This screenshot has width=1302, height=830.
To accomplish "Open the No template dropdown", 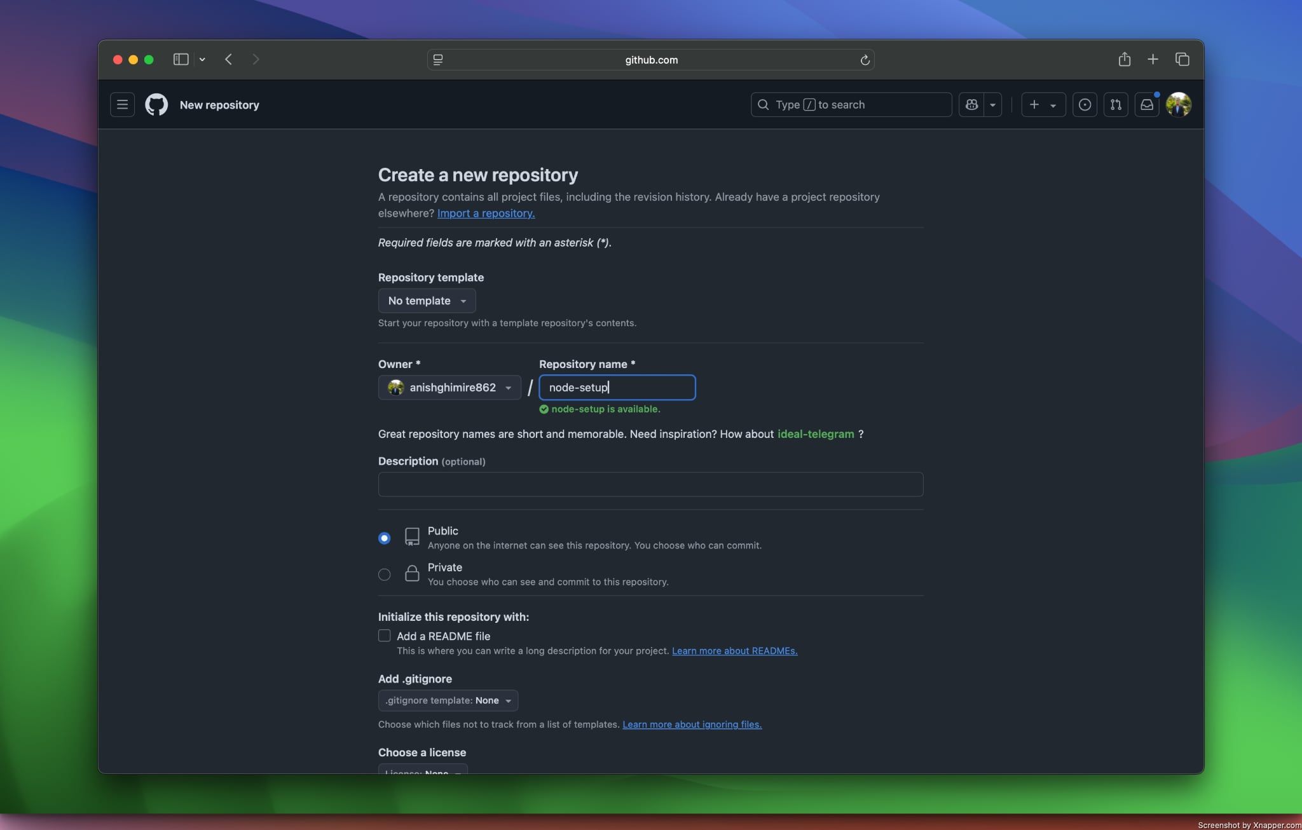I will pyautogui.click(x=427, y=301).
